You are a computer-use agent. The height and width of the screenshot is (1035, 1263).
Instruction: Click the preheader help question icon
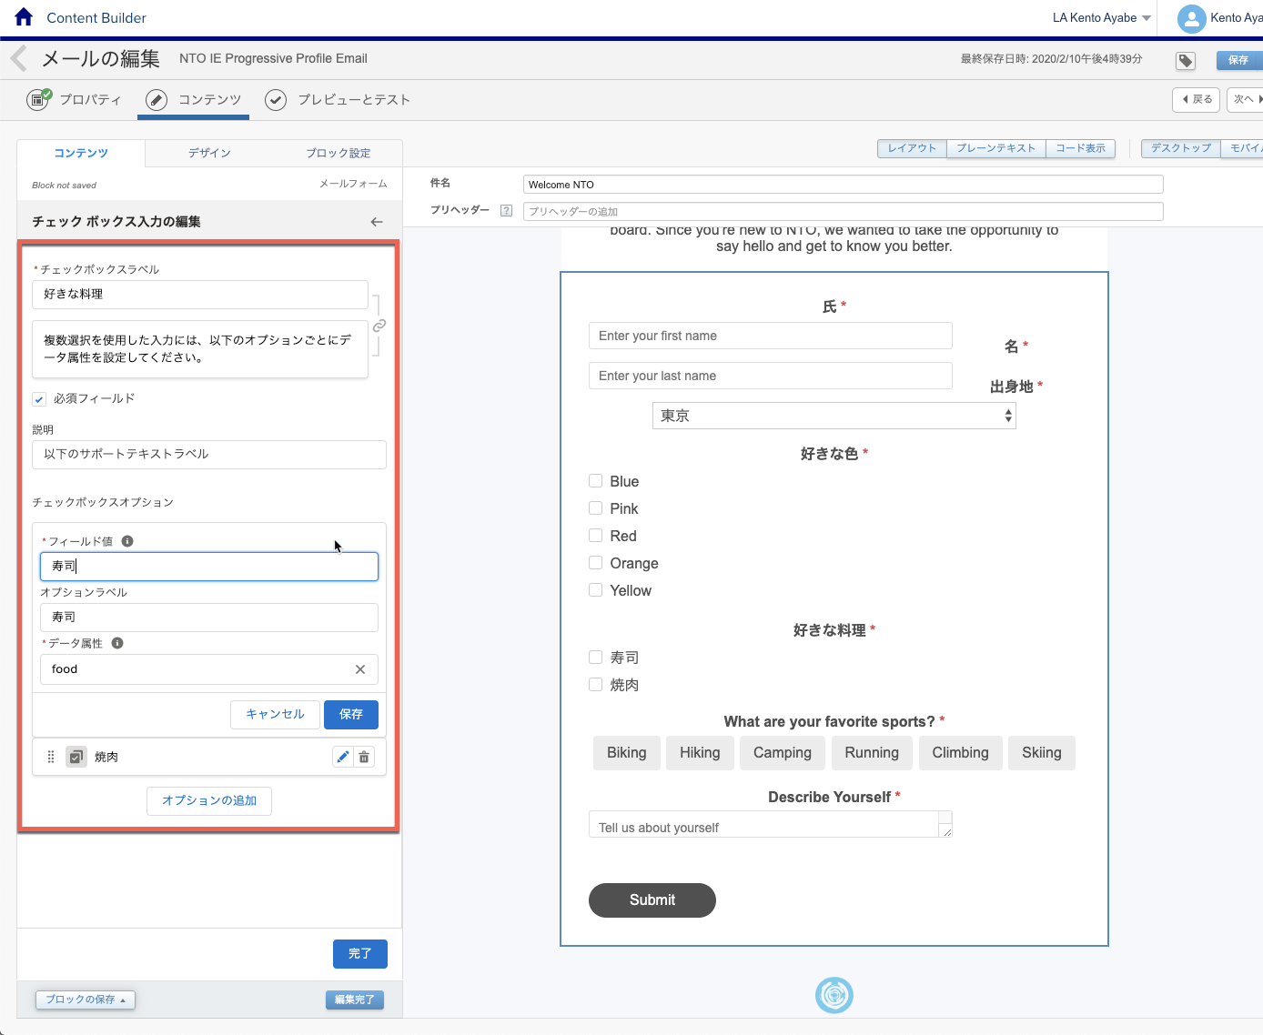(507, 211)
